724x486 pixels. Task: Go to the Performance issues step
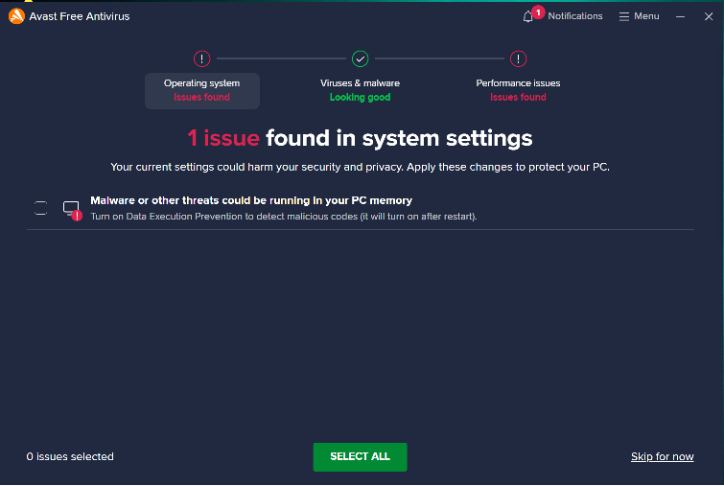(x=518, y=90)
